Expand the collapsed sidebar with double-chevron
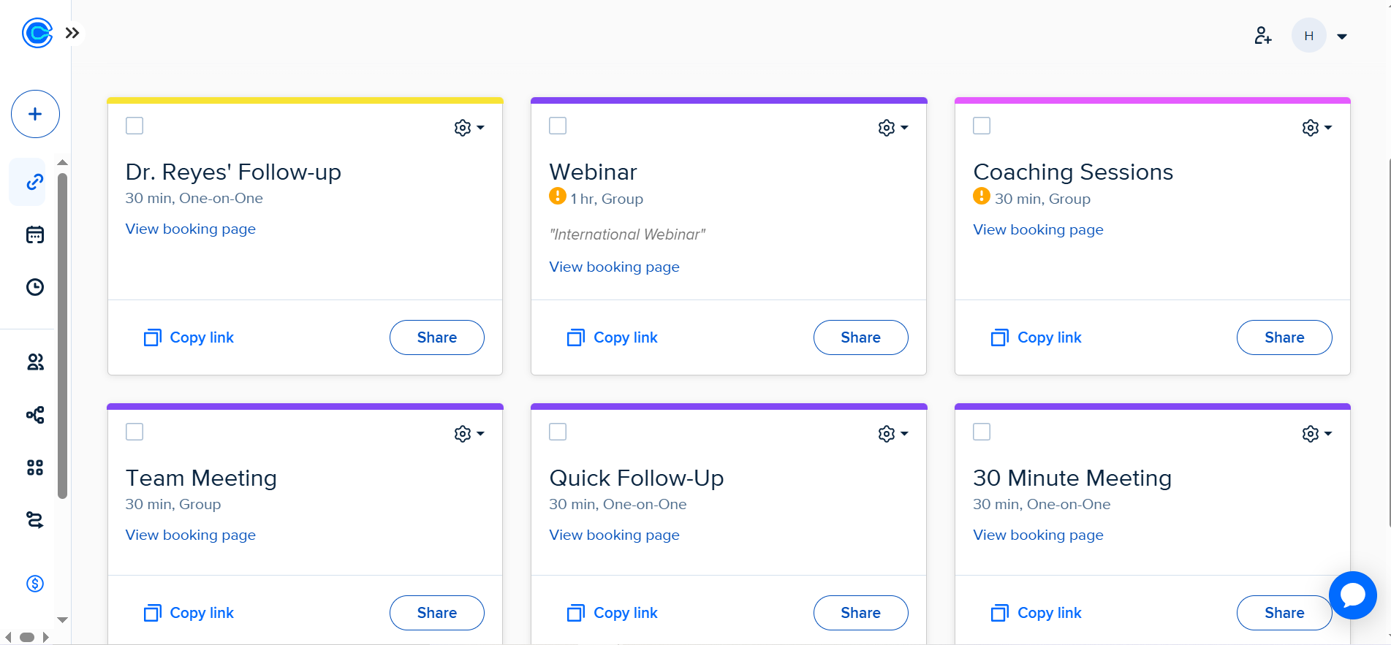The image size is (1391, 645). (72, 33)
